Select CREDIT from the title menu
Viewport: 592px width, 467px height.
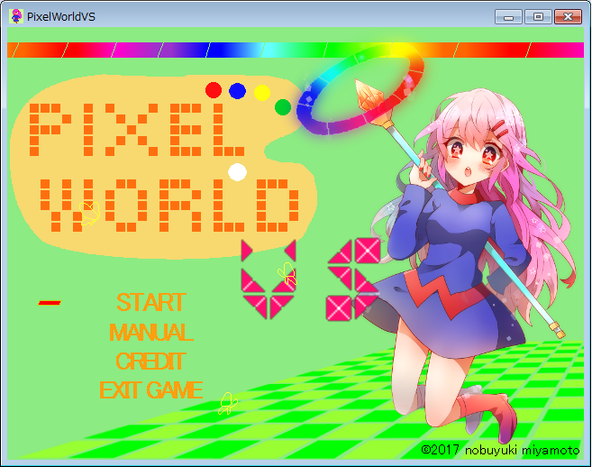(150, 362)
